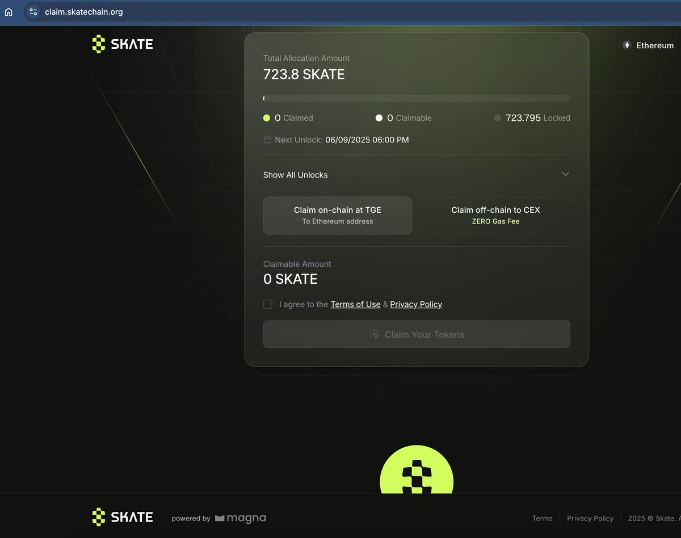
Task: Click the magna logo in footer
Action: click(241, 518)
